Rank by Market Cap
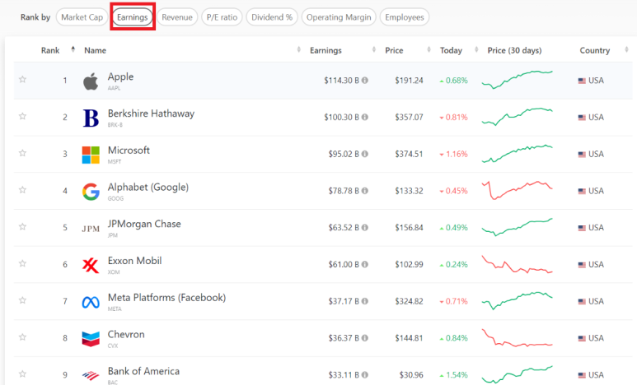This screenshot has width=637, height=385. 82,17
